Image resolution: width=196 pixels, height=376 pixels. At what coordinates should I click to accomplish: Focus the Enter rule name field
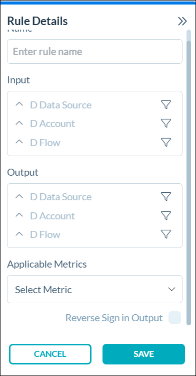(95, 52)
